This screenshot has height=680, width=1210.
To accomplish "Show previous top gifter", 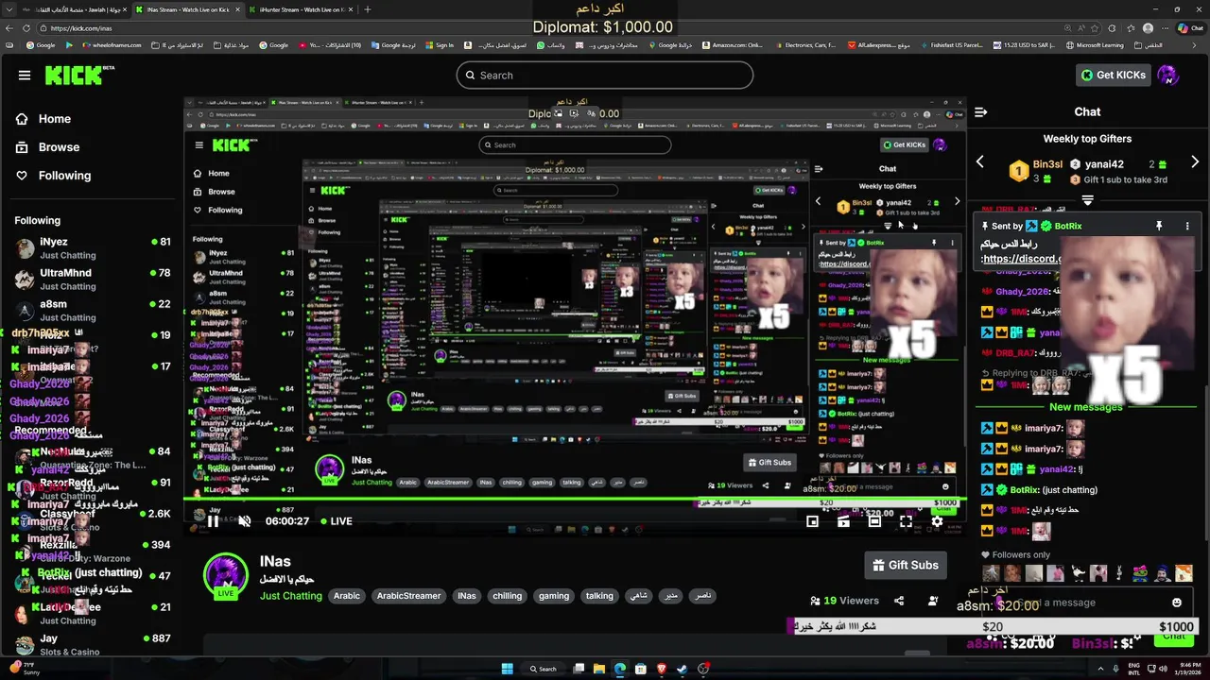I will (979, 162).
